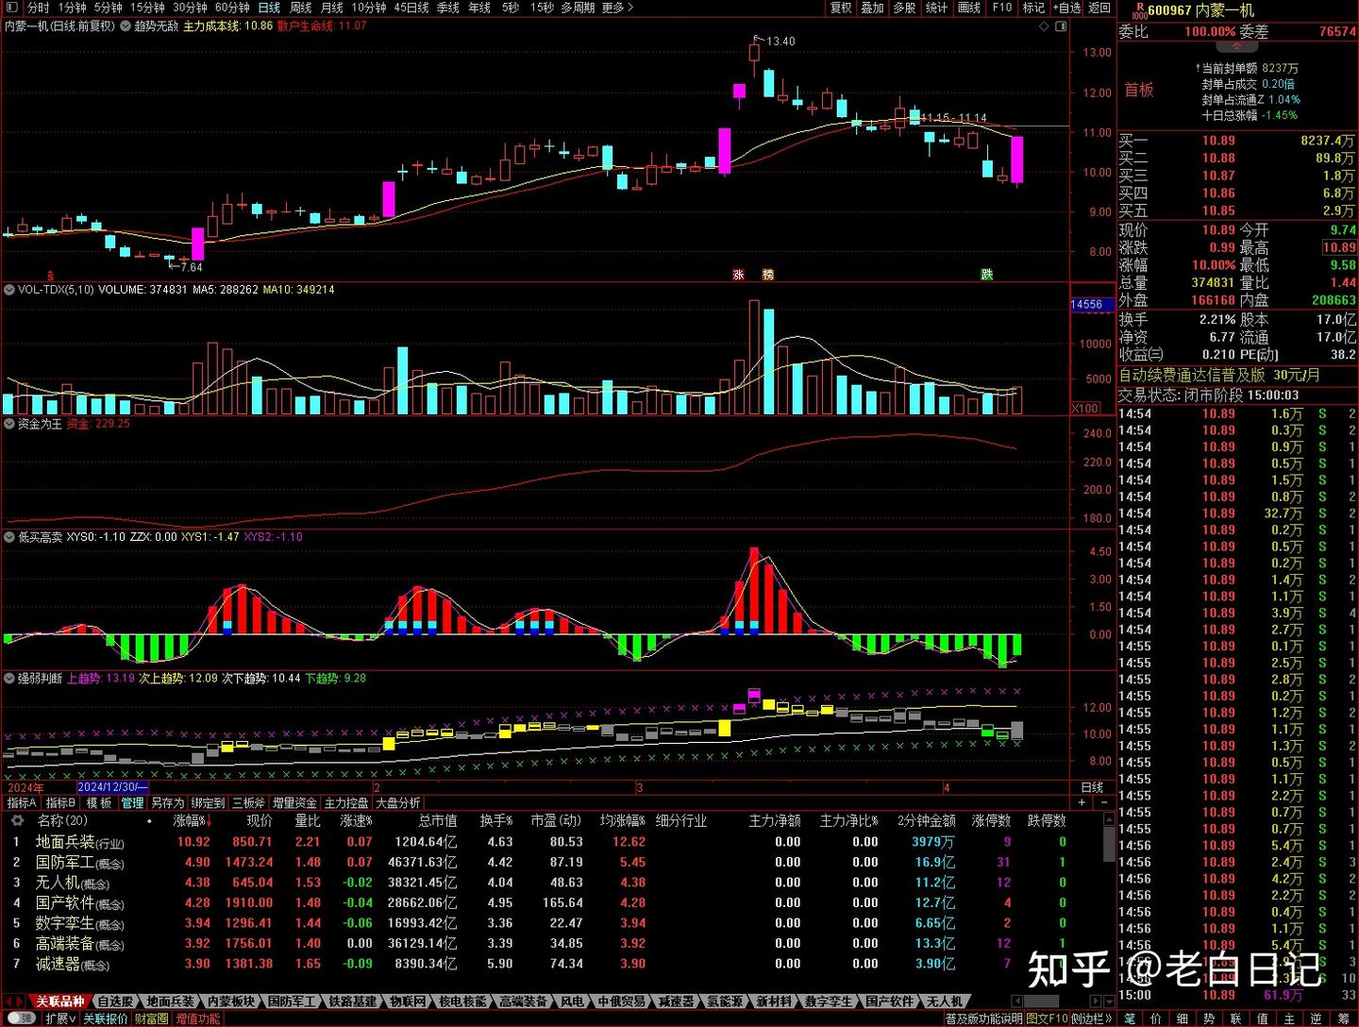The height and width of the screenshot is (1027, 1359).
Task: Open the 模板 tab
Action: [99, 803]
